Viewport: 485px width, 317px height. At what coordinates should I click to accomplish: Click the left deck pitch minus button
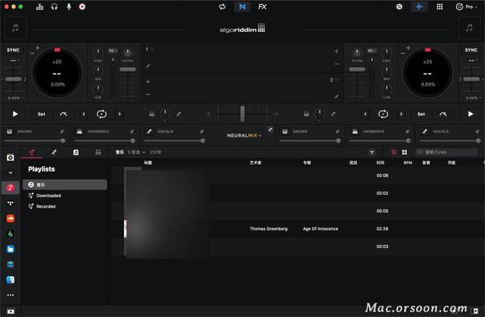pos(32,53)
